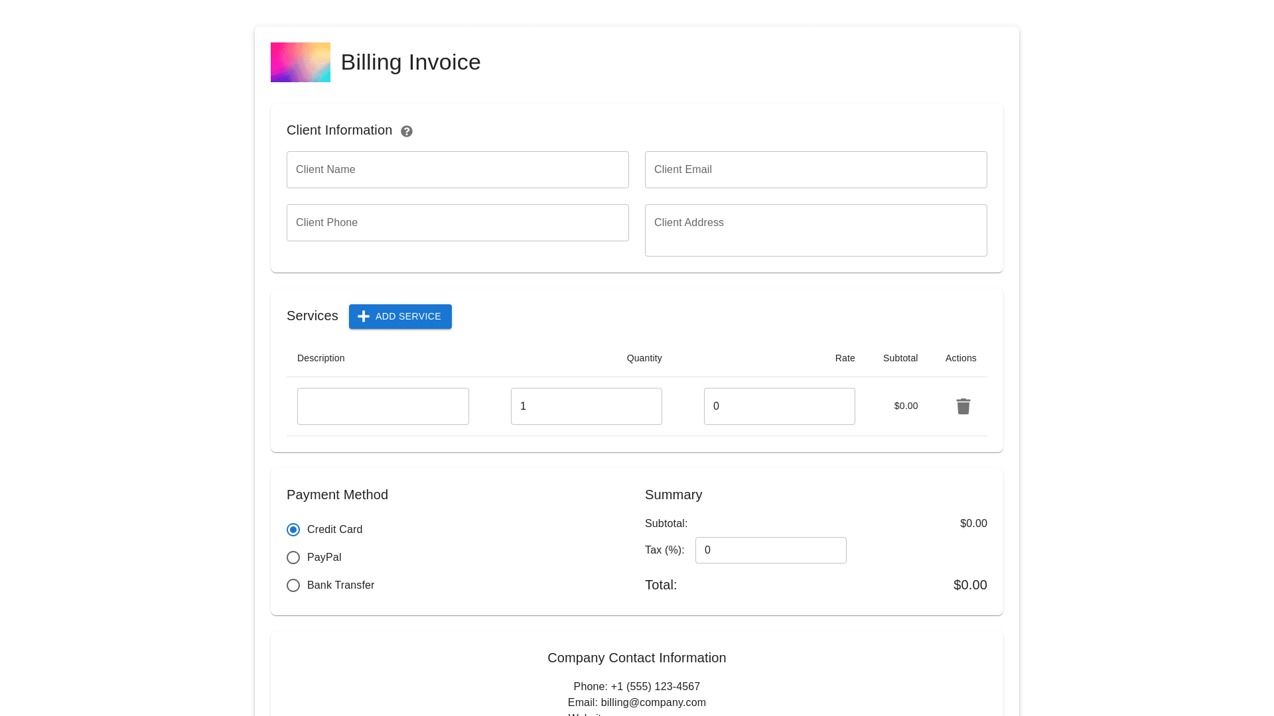The width and height of the screenshot is (1274, 716).
Task: Select Credit Card payment method
Action: (x=293, y=530)
